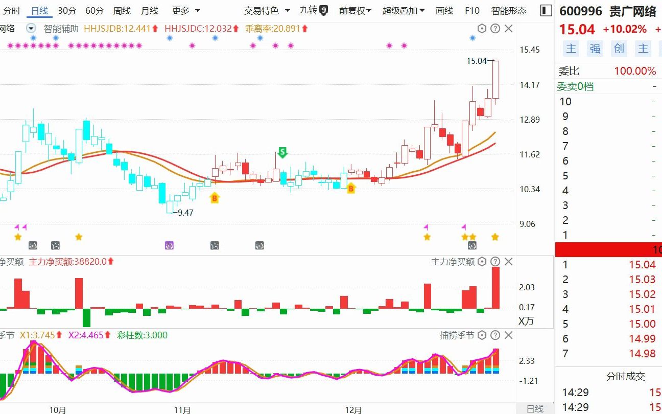
Task: Click the 委卖0档 label
Action: (x=575, y=86)
